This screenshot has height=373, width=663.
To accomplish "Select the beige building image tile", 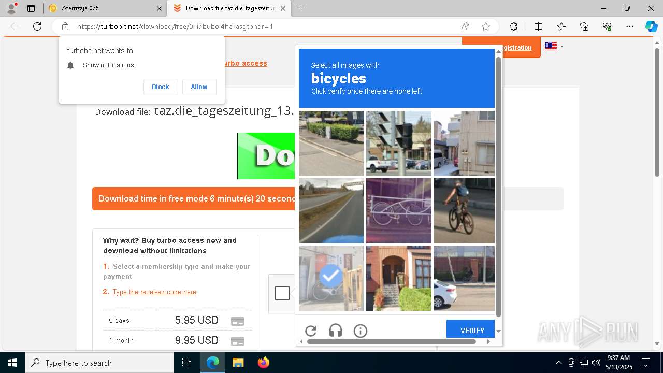I will (x=464, y=144).
